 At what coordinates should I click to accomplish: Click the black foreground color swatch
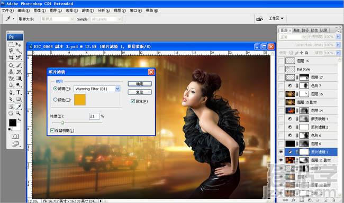coord(13,122)
